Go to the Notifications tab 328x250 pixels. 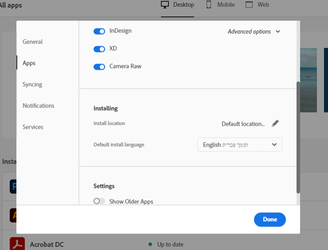click(x=39, y=106)
